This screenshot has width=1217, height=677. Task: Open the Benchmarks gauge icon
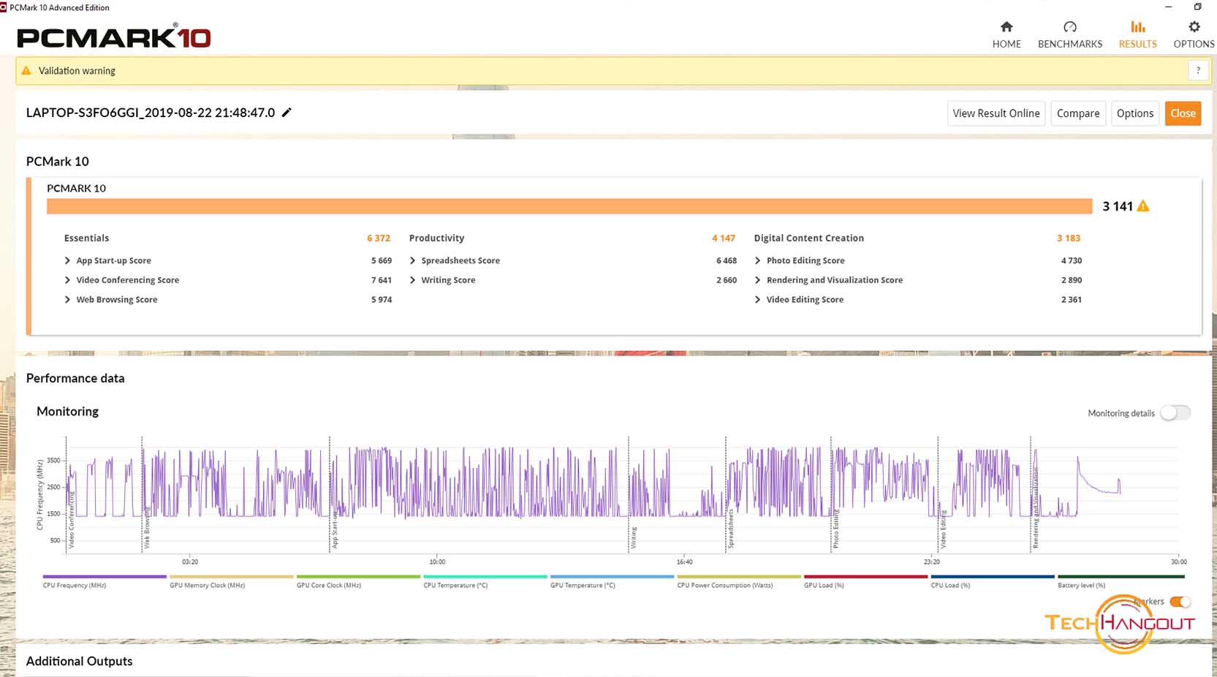1070,27
